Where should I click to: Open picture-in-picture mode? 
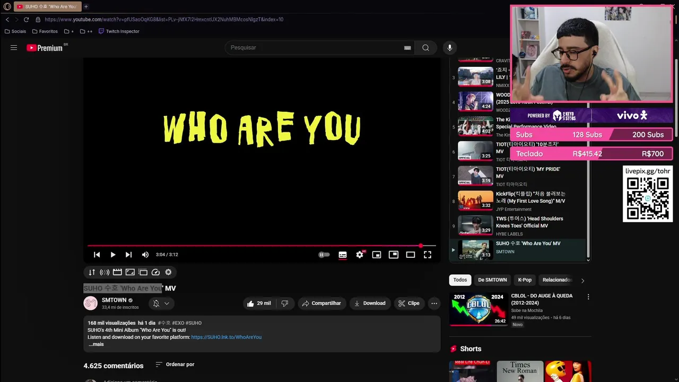[x=394, y=255]
